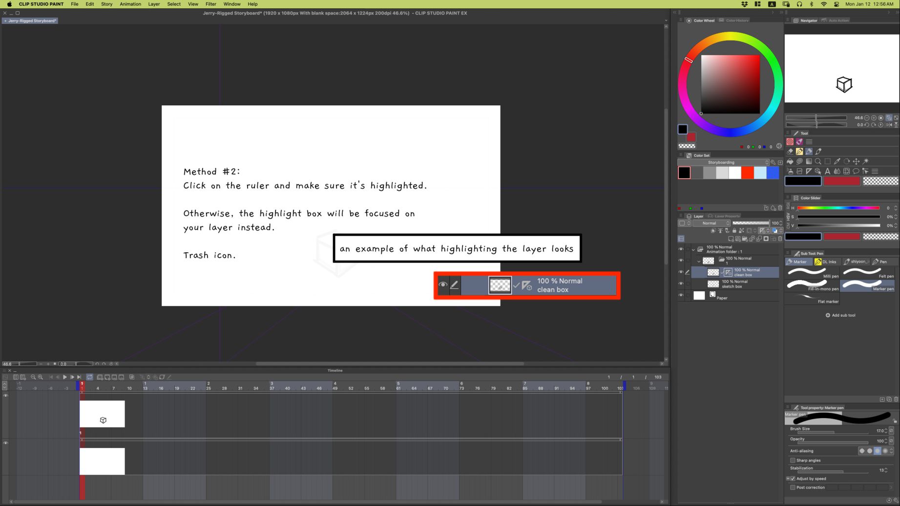Pick the blue swatch in Color Set
Viewport: 900px width, 506px height.
773,173
